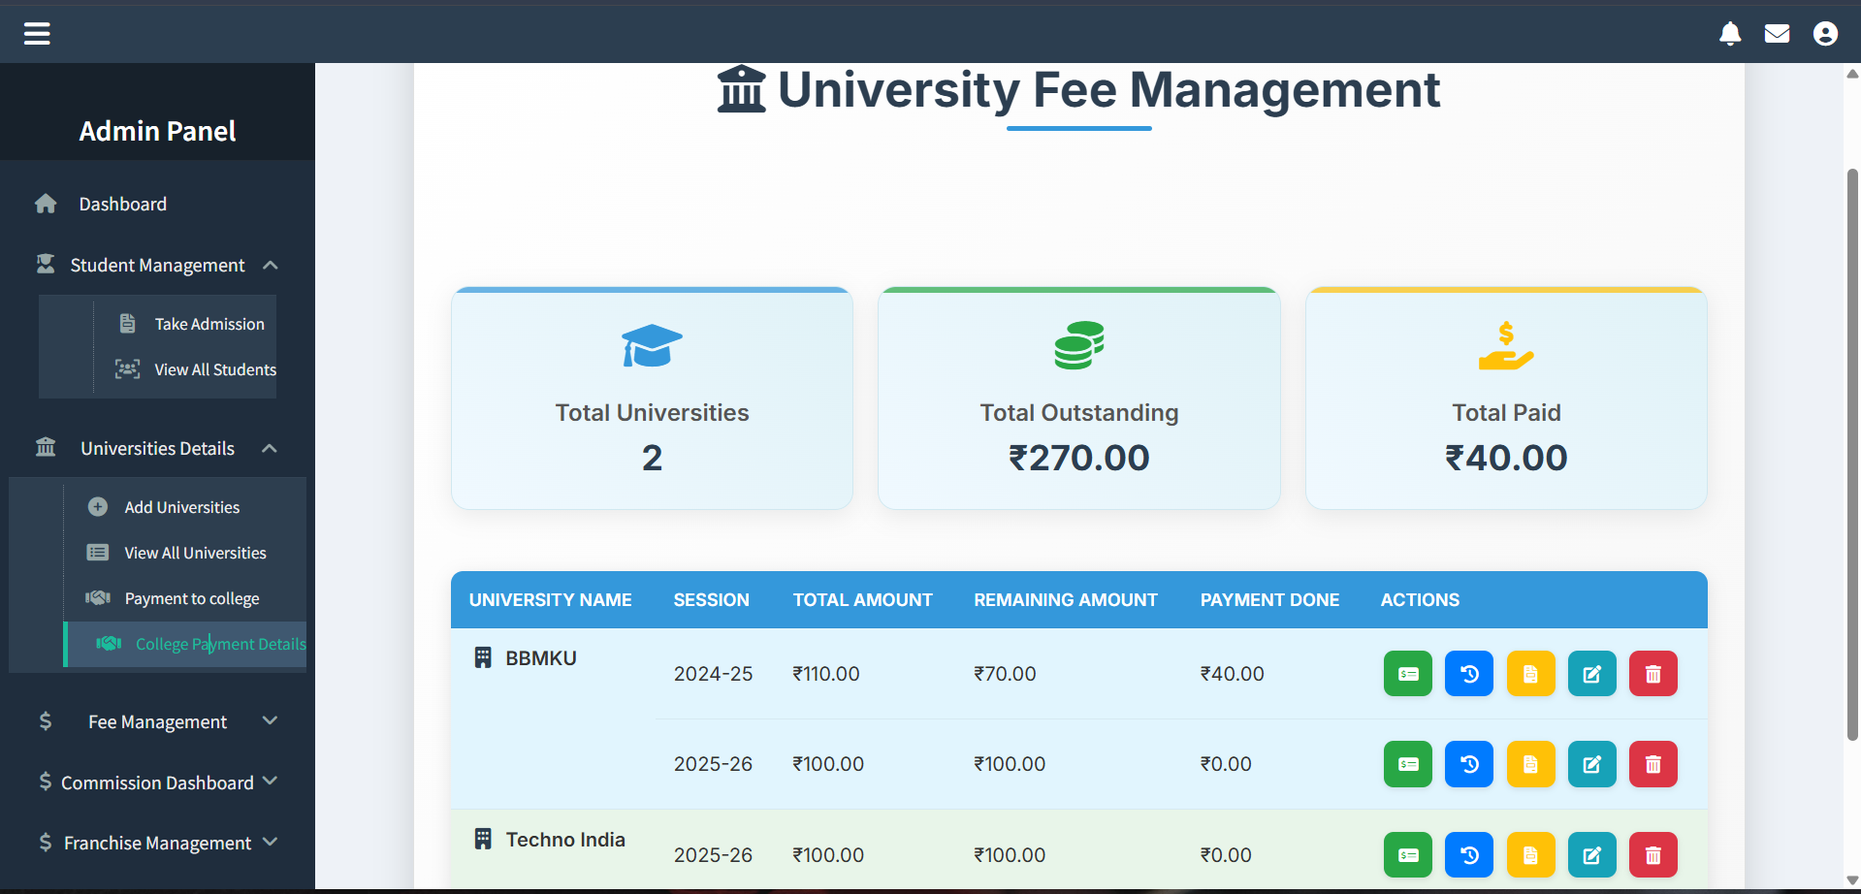Open Take Admission page
Screen dimensions: 1861x894
pos(209,324)
